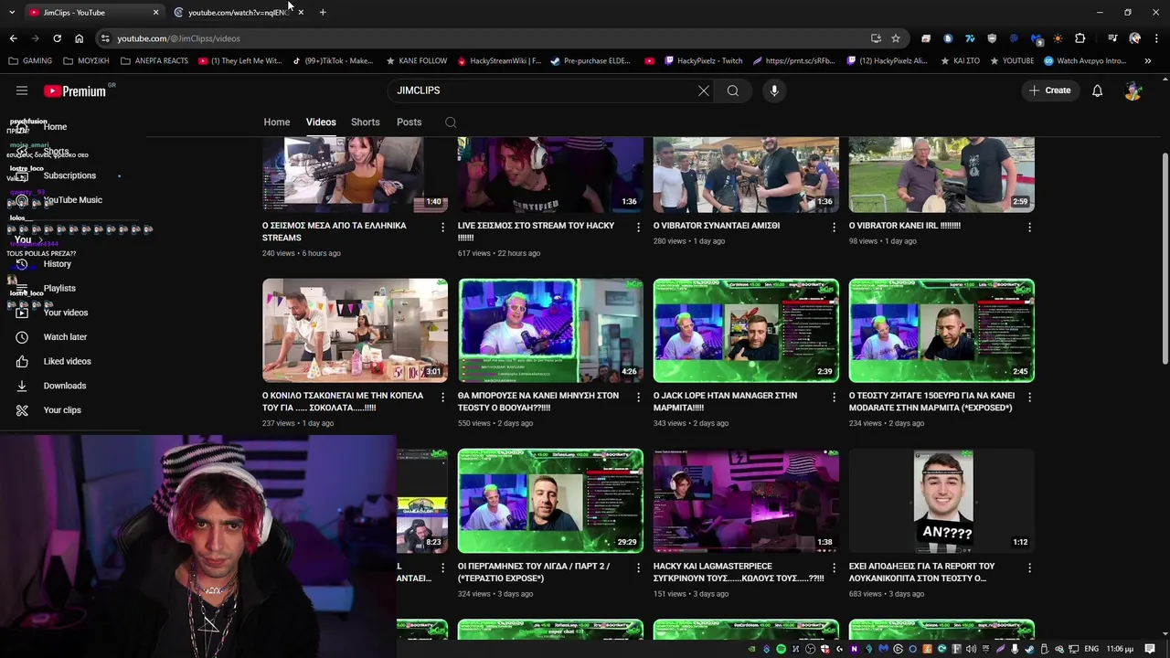Screen dimensions: 1170x658
Task: Search within channel magnifier icon
Action: [x=451, y=122]
